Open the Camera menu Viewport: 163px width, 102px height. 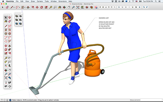40,1
